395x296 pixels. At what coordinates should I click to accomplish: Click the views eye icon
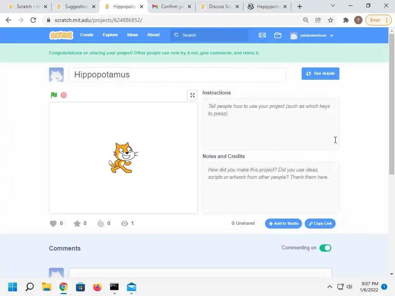[125, 224]
